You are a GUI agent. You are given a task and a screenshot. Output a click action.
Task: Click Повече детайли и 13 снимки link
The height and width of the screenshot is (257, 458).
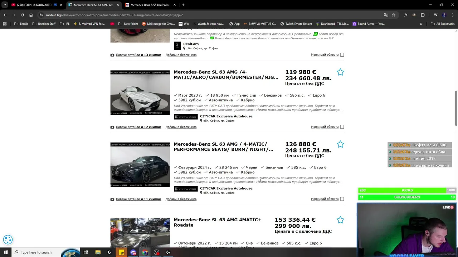click(x=138, y=55)
